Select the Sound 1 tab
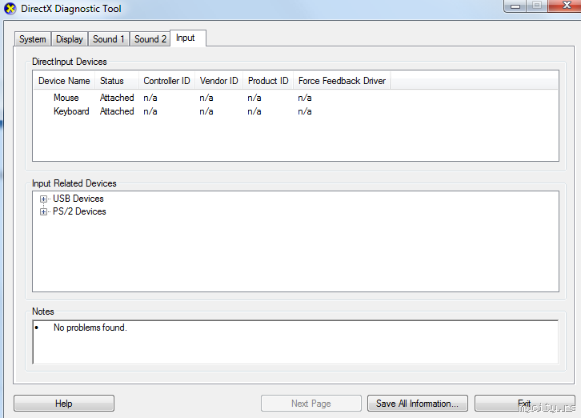Image resolution: width=581 pixels, height=418 pixels. pos(108,39)
